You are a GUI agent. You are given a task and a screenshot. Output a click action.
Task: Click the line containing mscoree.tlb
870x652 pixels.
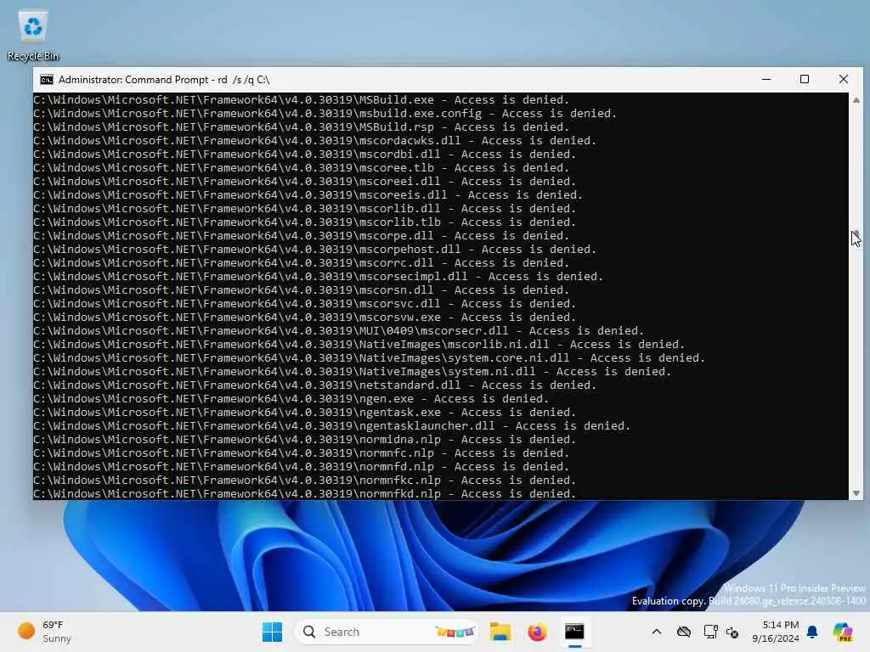pyautogui.click(x=302, y=168)
